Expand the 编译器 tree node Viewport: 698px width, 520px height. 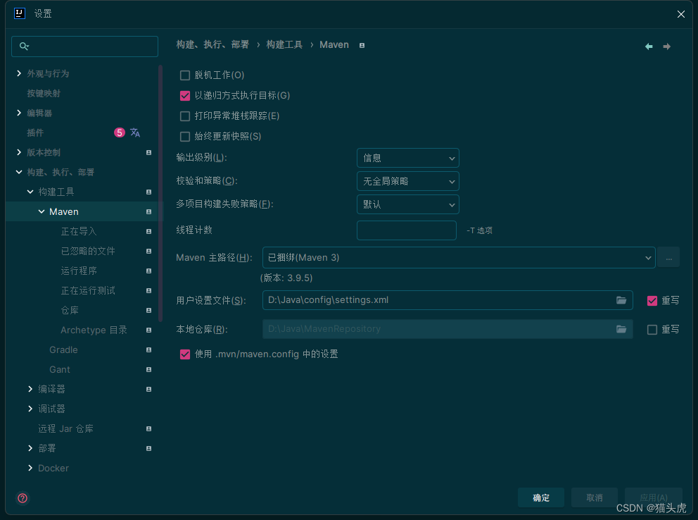(x=30, y=389)
